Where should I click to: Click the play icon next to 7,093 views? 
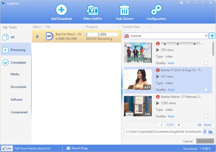click(158, 103)
